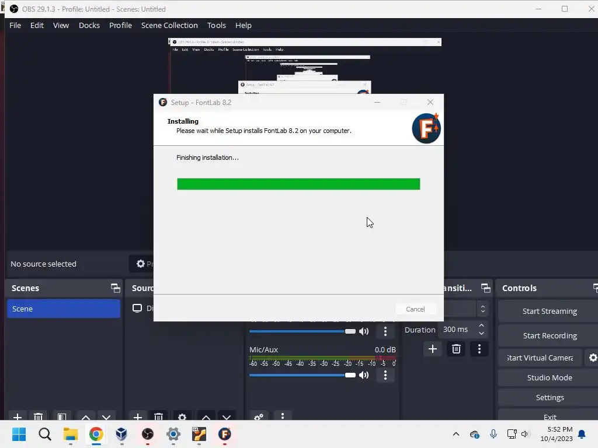Image resolution: width=598 pixels, height=448 pixels.
Task: Select the Scene item in Scenes list
Action: pyautogui.click(x=63, y=309)
